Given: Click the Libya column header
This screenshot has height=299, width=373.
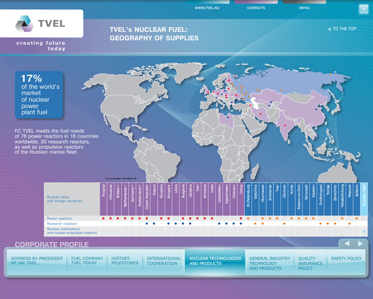Looking at the screenshot, I should click(x=176, y=199).
